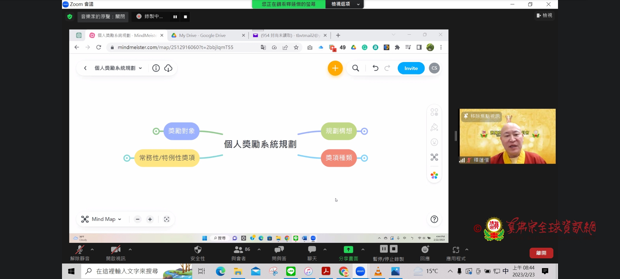
Task: Open Zoom apps icon
Action: pyautogui.click(x=456, y=250)
